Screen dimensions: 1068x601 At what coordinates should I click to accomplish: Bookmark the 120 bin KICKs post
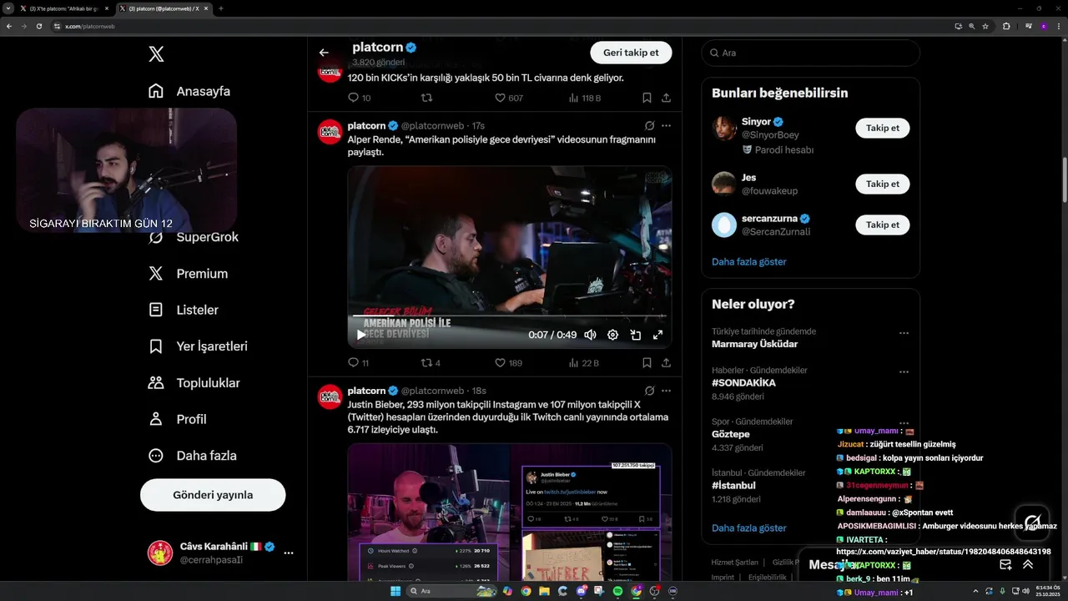point(647,98)
